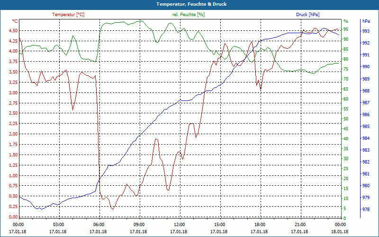
Task: Click the 3,50 temperature tick label
Action: pos(13,72)
